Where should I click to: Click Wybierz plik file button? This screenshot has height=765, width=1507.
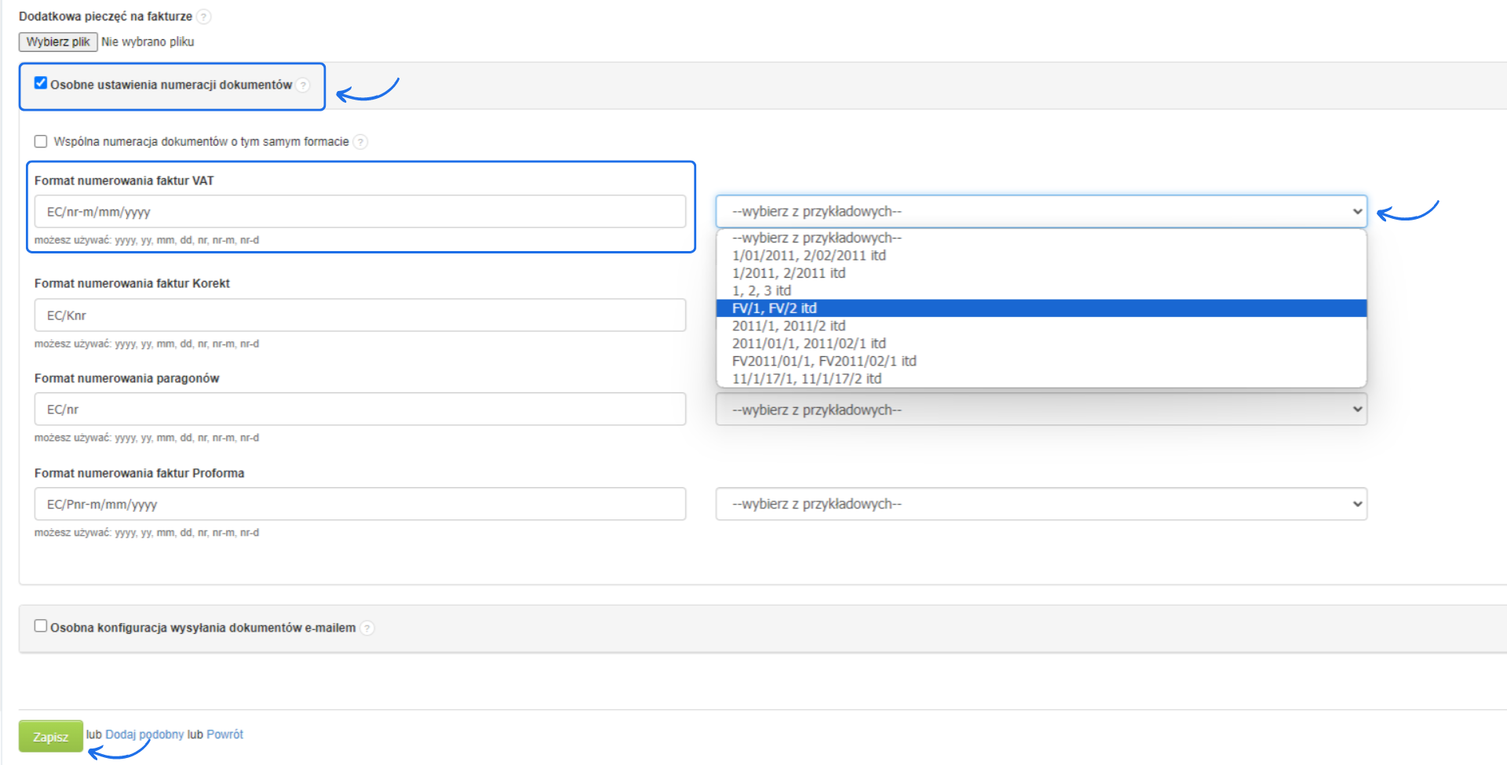[58, 42]
